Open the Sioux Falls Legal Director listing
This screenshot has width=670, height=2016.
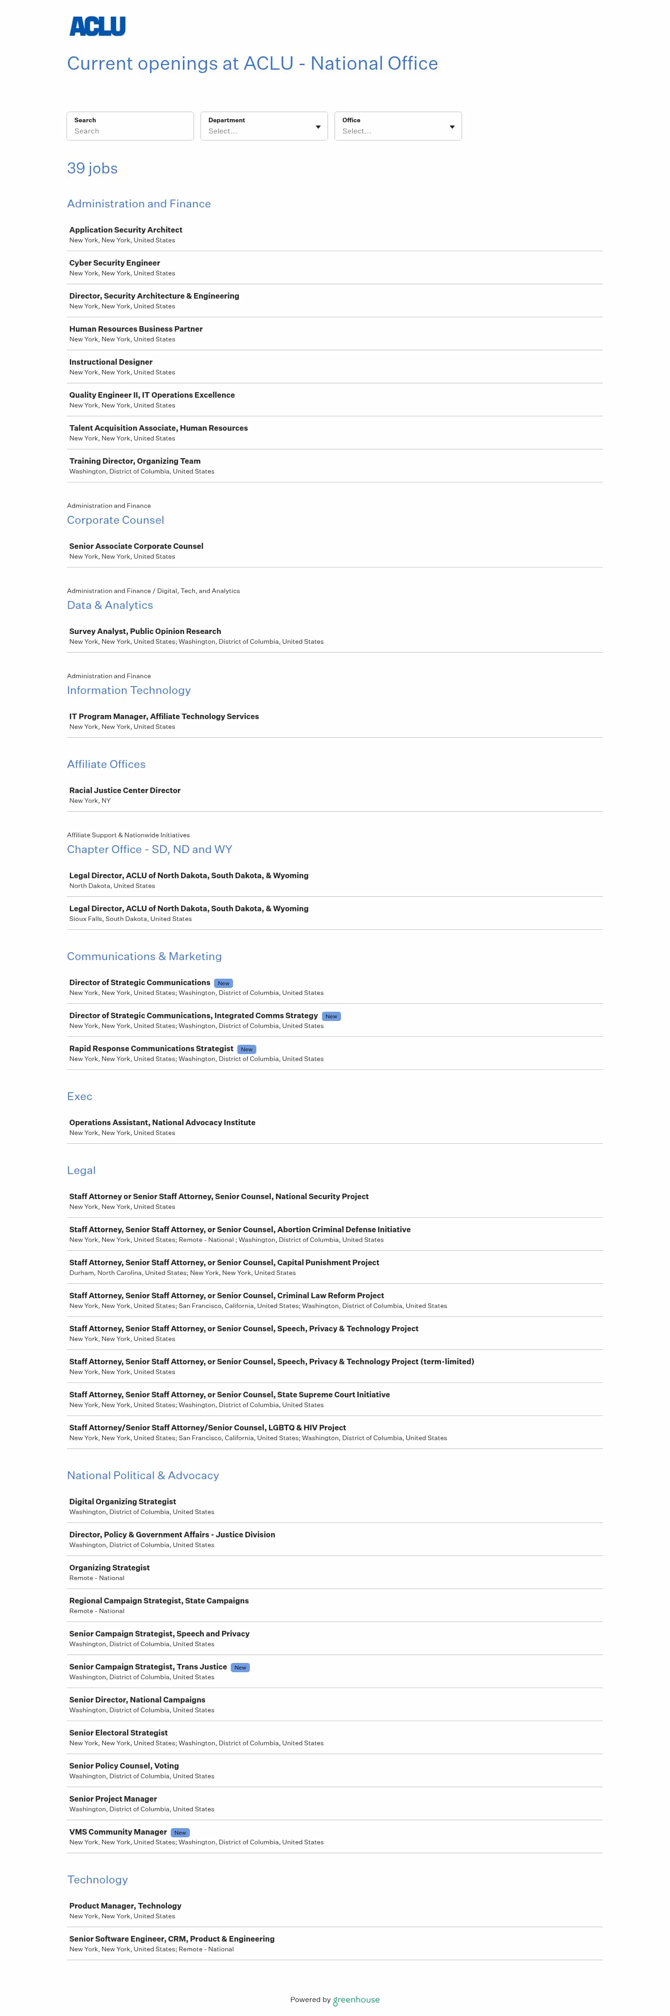188,908
